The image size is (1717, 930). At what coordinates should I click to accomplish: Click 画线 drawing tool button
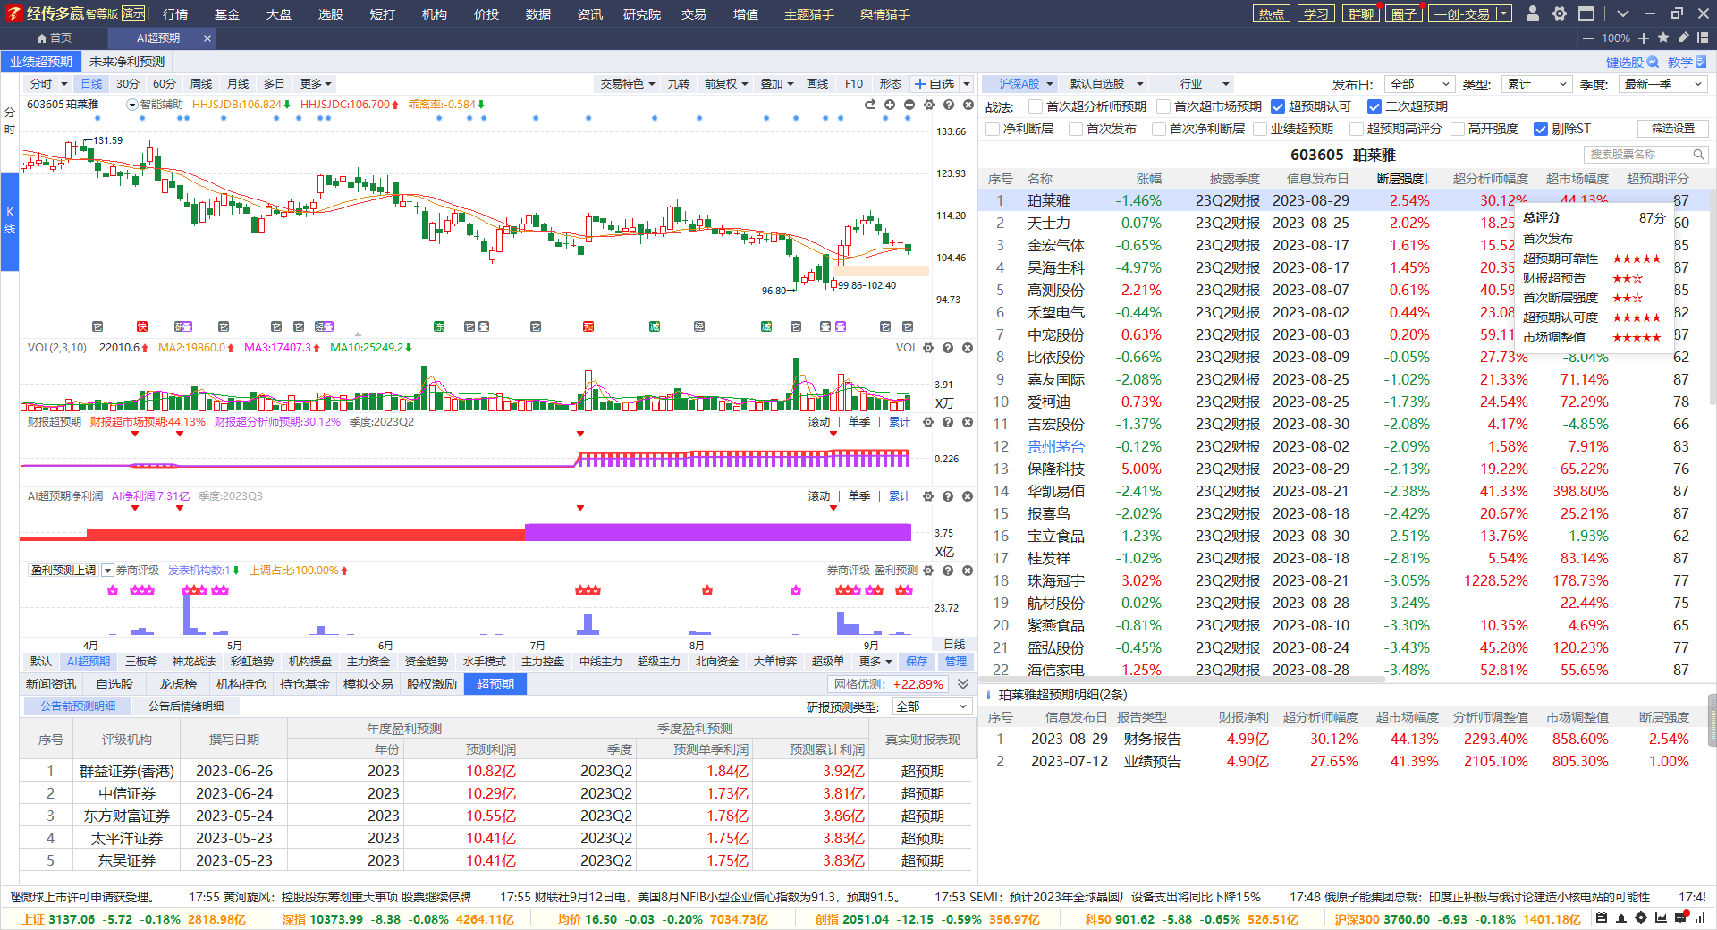tap(817, 83)
